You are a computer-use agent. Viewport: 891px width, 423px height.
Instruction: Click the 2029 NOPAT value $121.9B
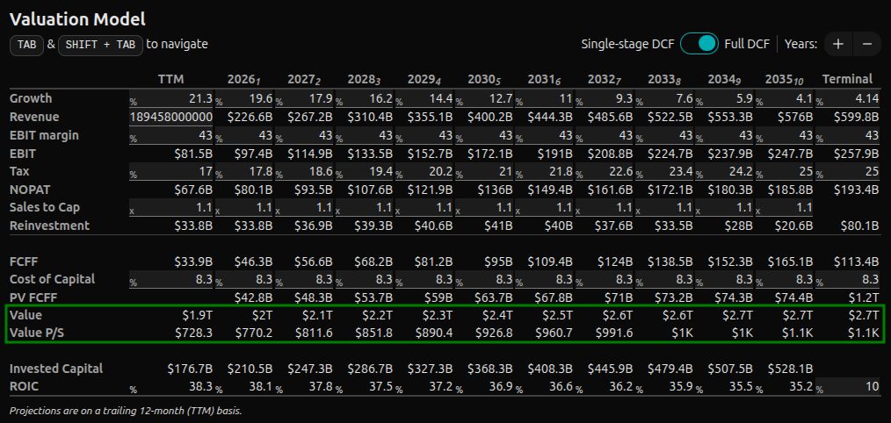tap(431, 190)
